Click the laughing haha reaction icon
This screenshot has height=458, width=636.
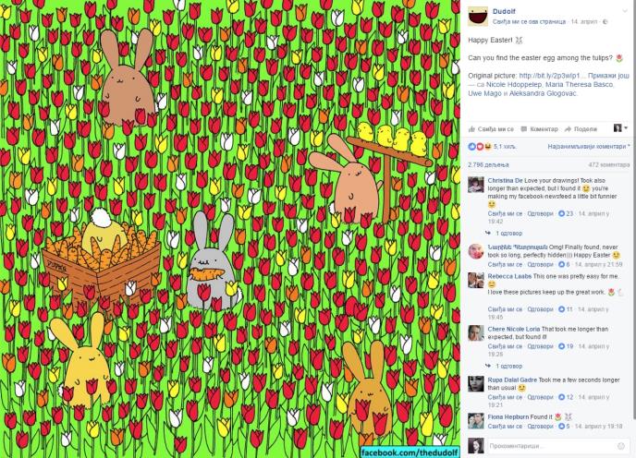(487, 146)
